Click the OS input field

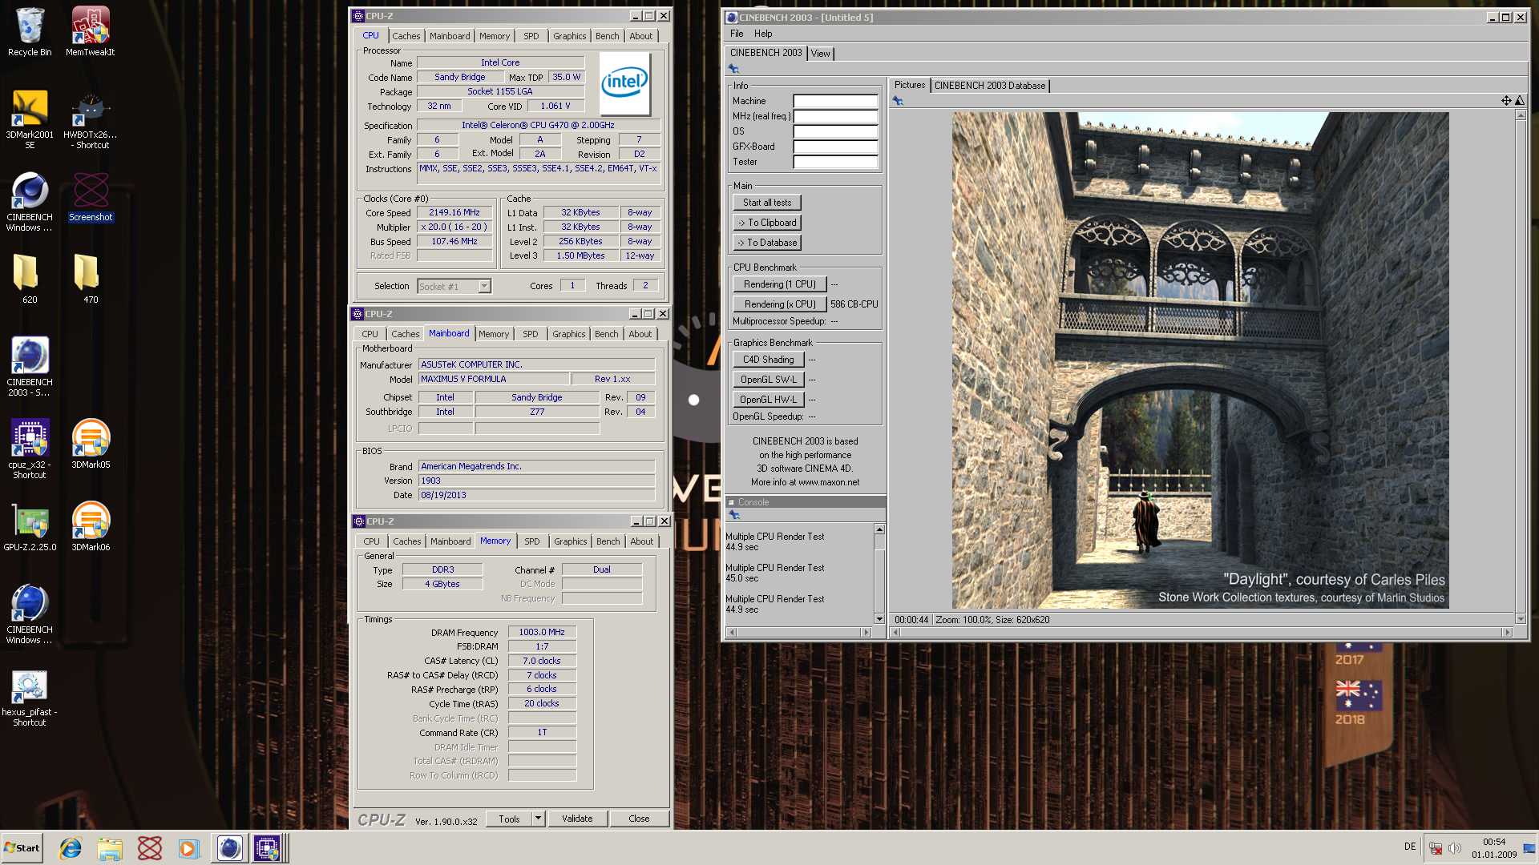pos(835,131)
